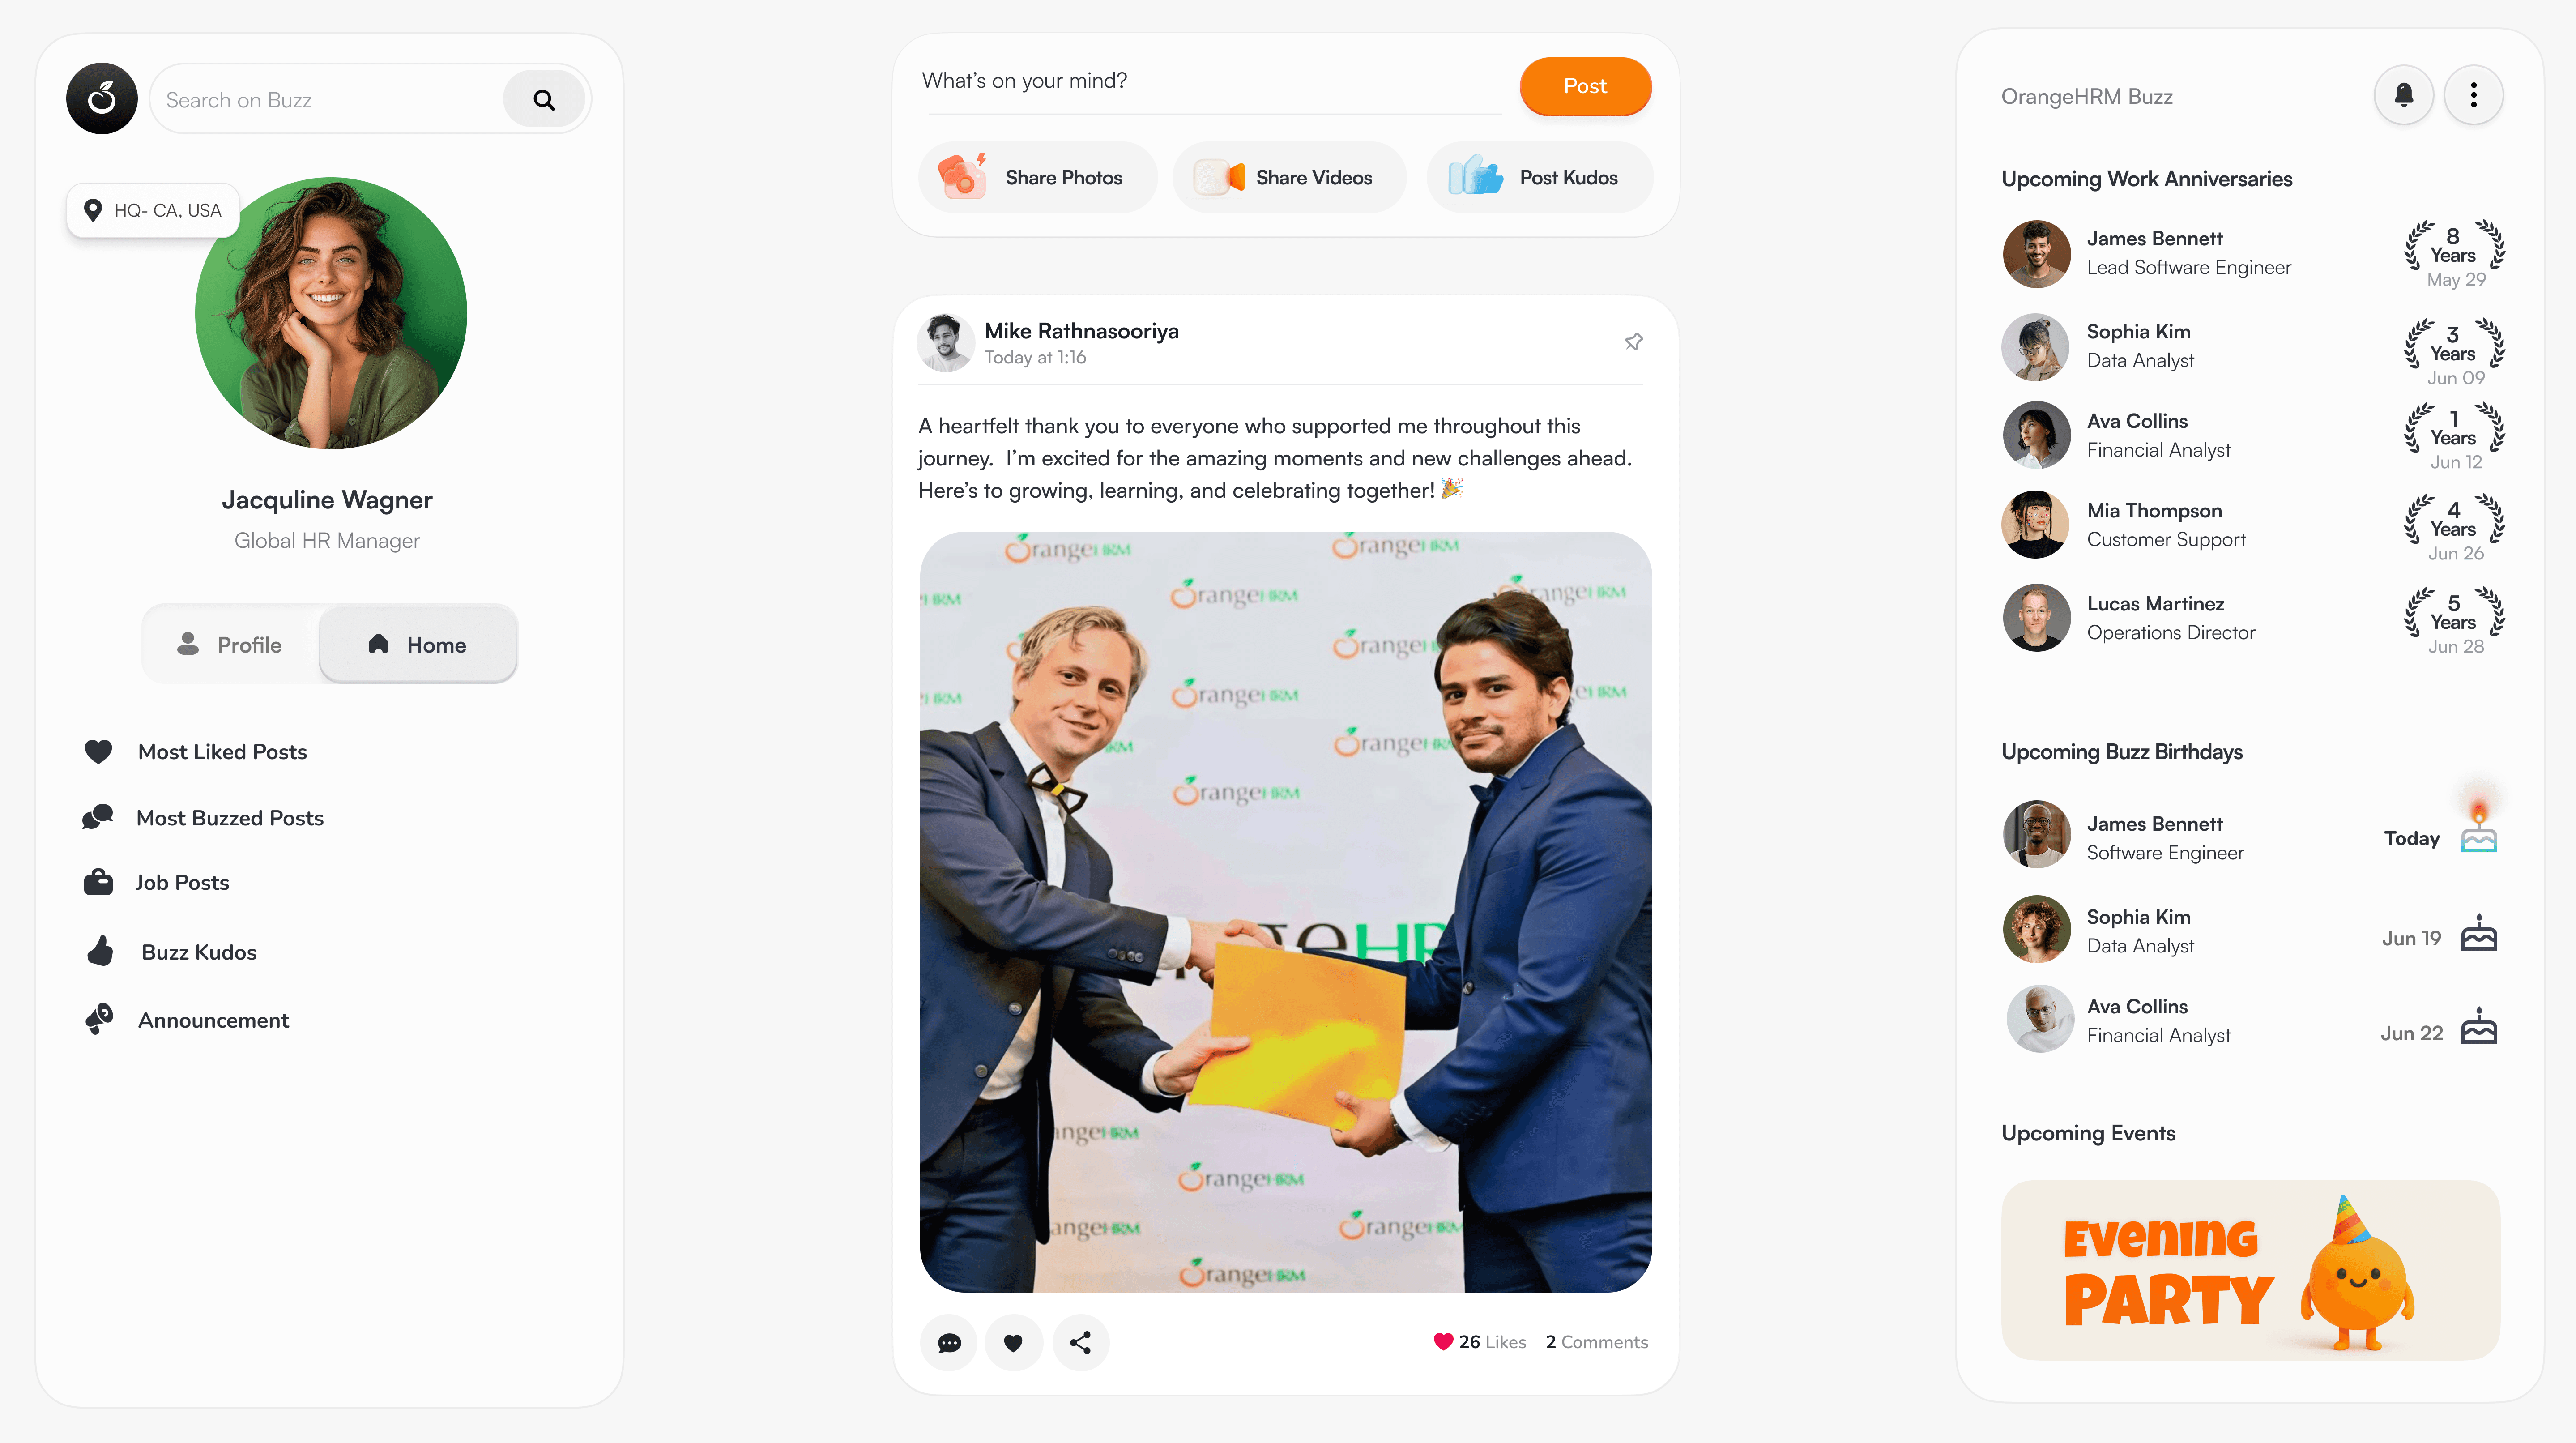Open the three-dot options menu
Screen dimensions: 2576x1443
pos(2473,95)
